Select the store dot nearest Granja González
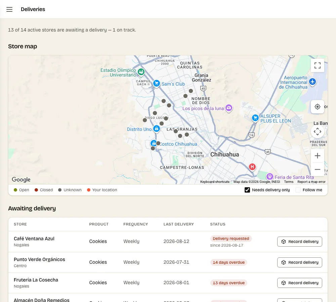The width and height of the screenshot is (336, 302). 191,91
